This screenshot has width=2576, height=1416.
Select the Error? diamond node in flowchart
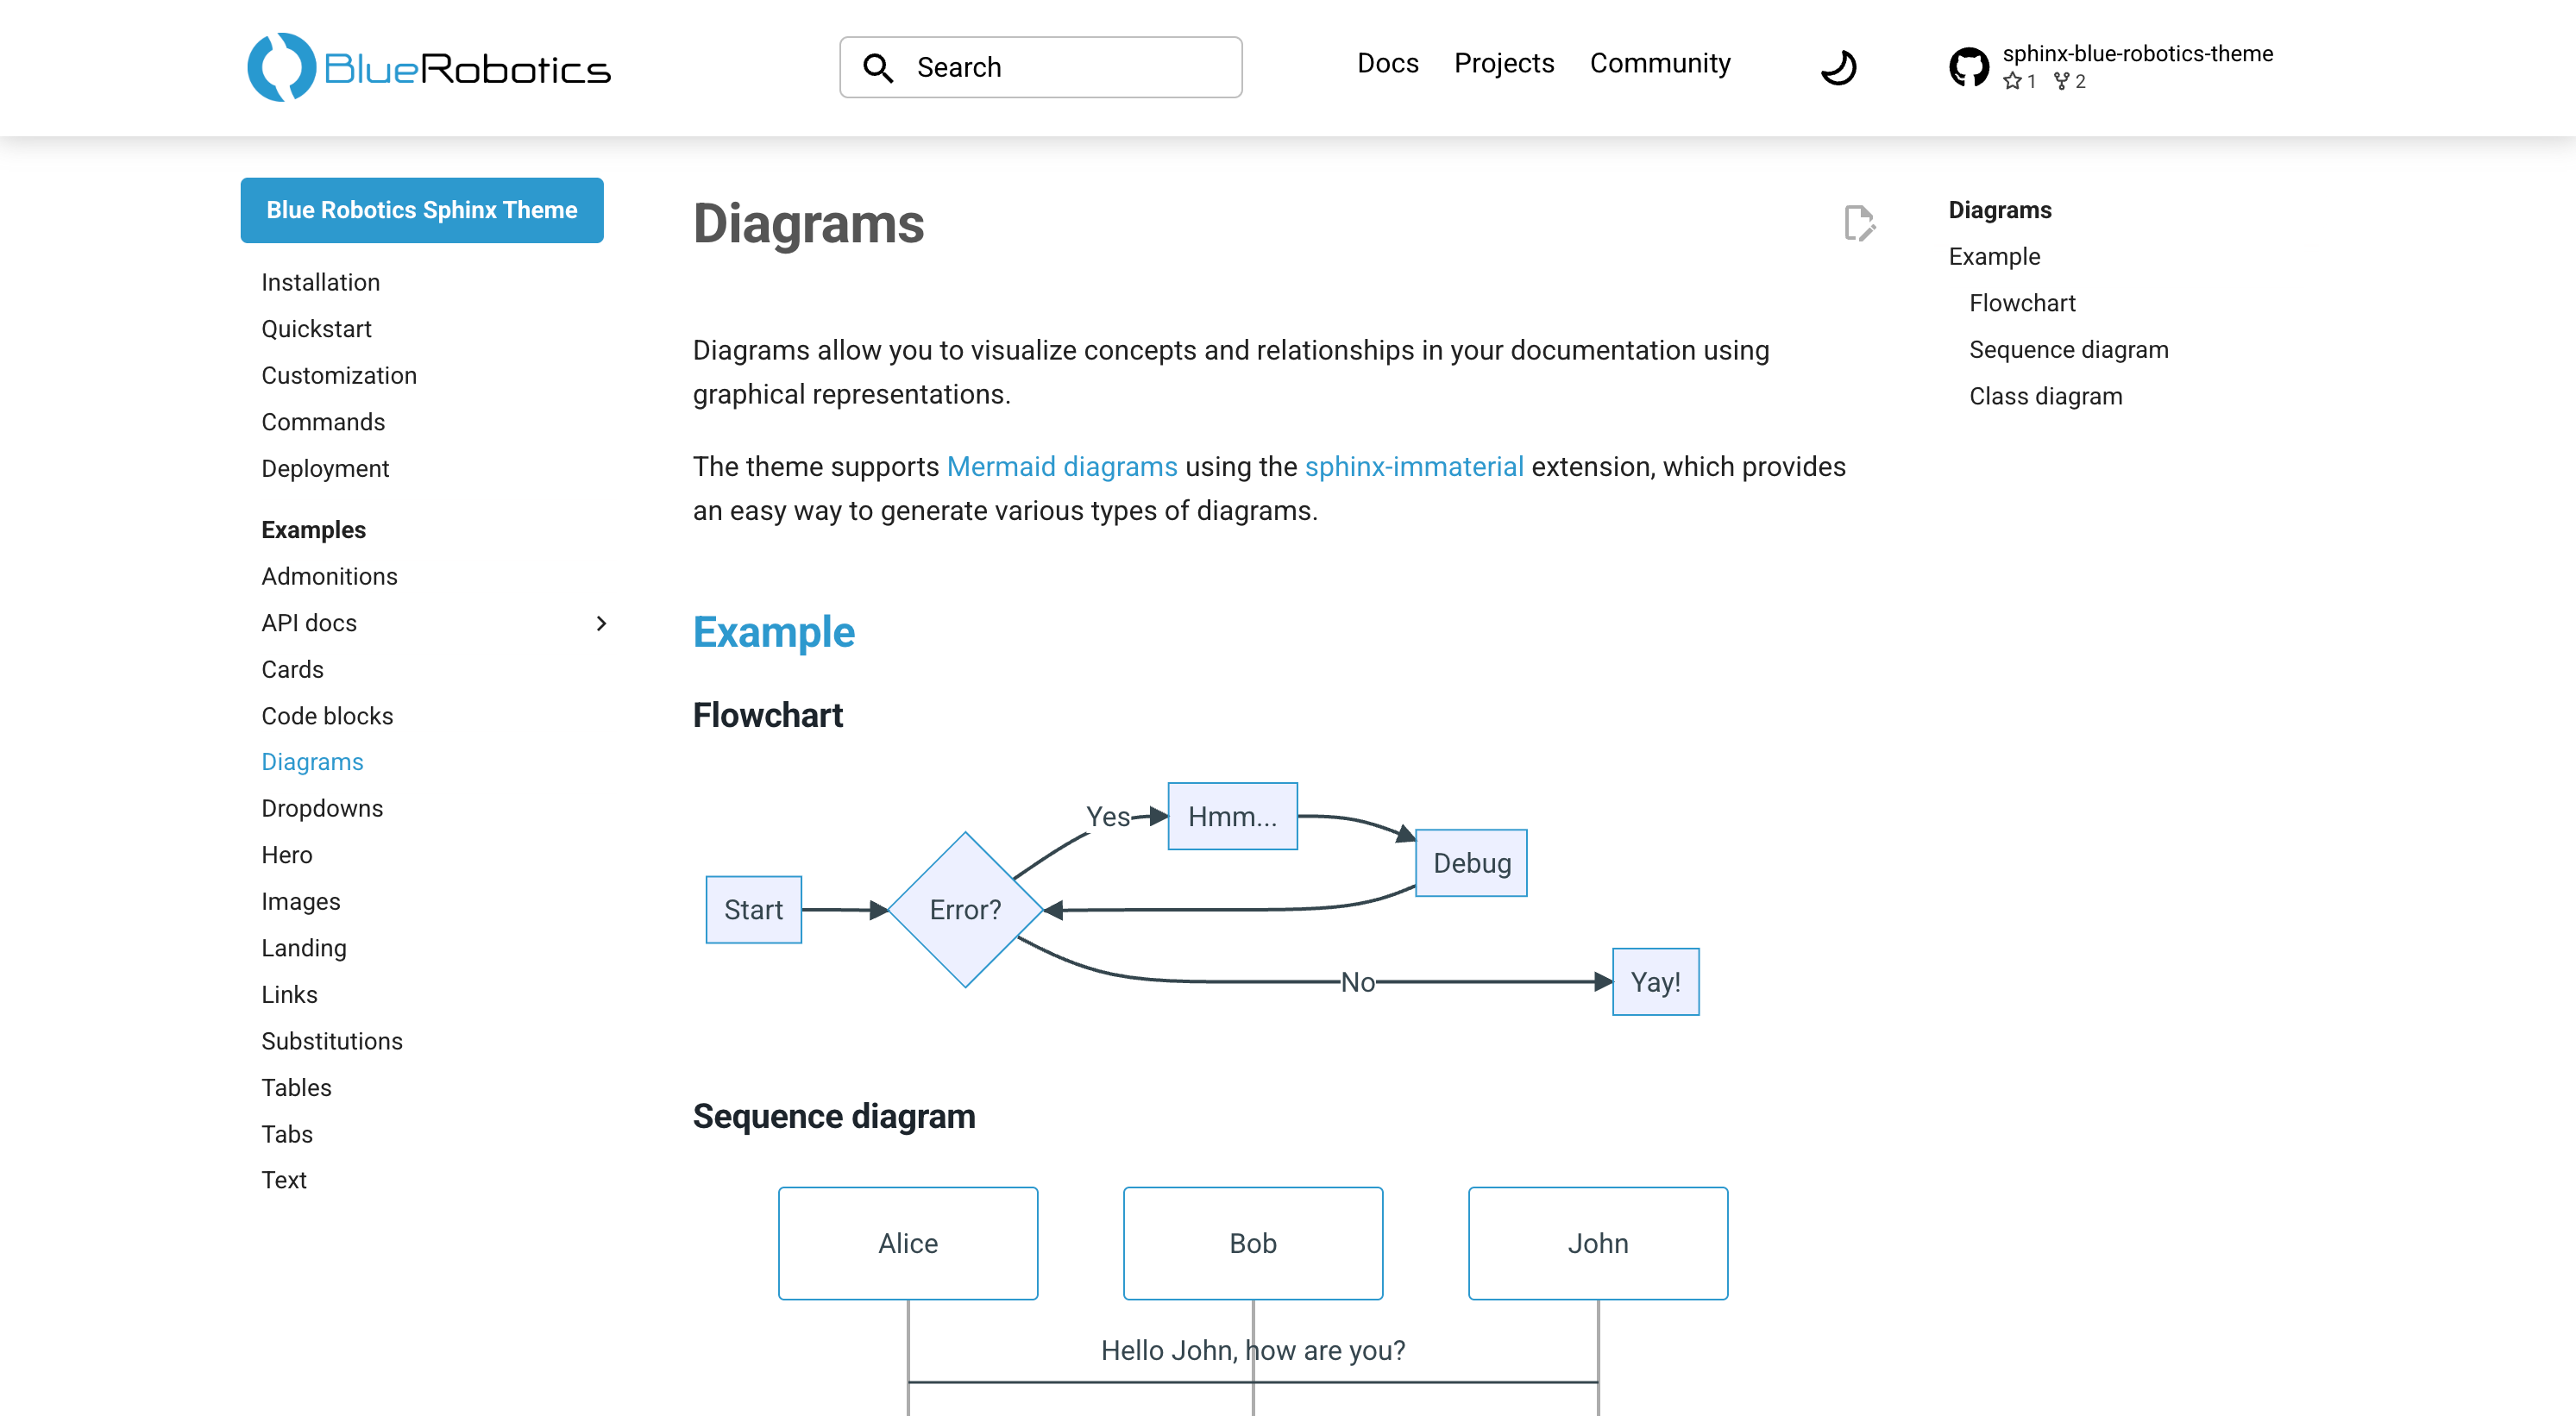[965, 909]
